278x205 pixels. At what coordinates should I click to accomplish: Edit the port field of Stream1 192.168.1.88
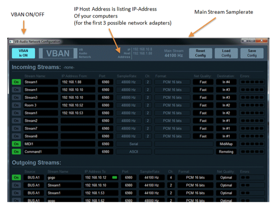(x=105, y=82)
